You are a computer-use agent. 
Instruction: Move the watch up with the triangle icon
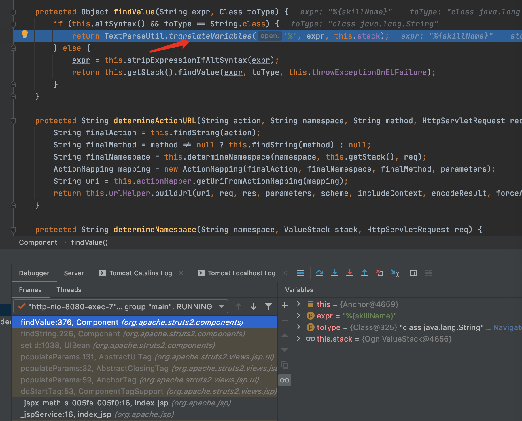285,335
